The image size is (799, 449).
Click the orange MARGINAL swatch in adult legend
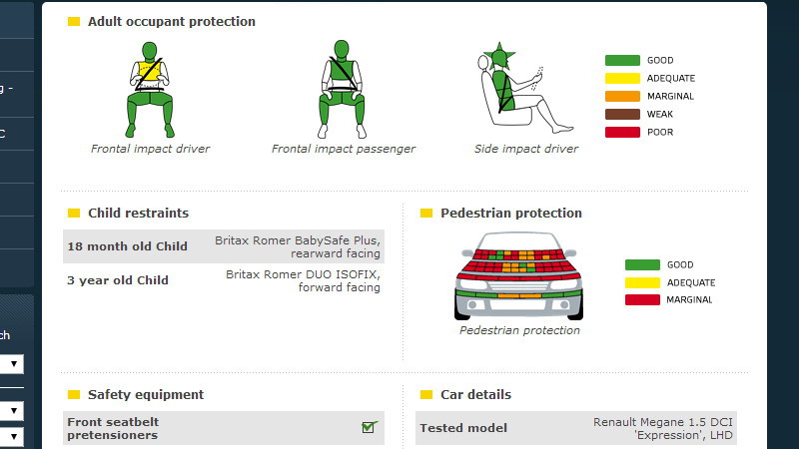pyautogui.click(x=621, y=96)
